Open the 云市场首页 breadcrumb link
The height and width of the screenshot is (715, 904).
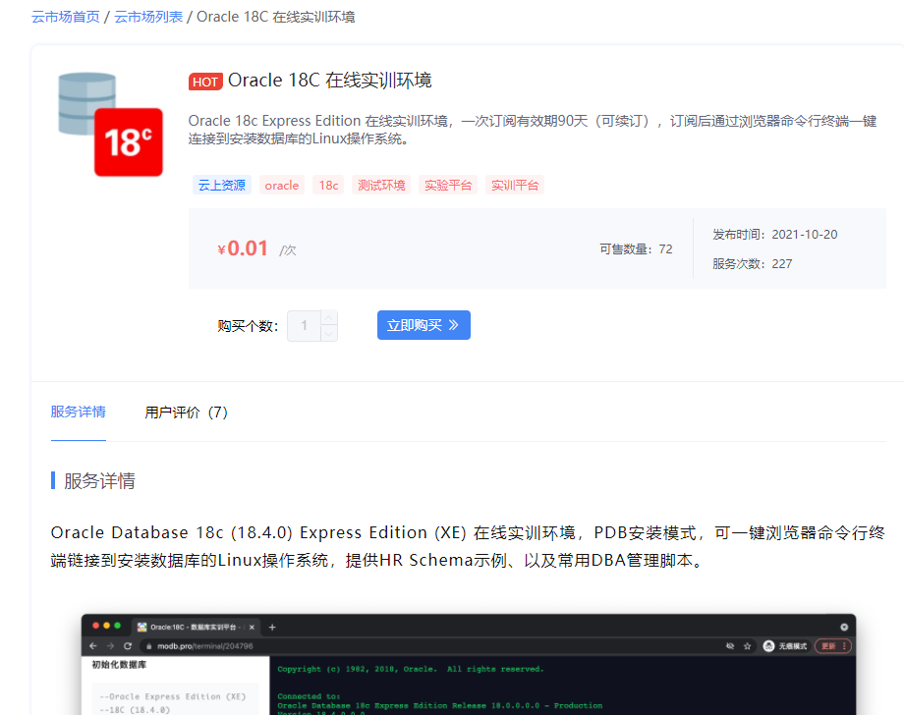66,17
